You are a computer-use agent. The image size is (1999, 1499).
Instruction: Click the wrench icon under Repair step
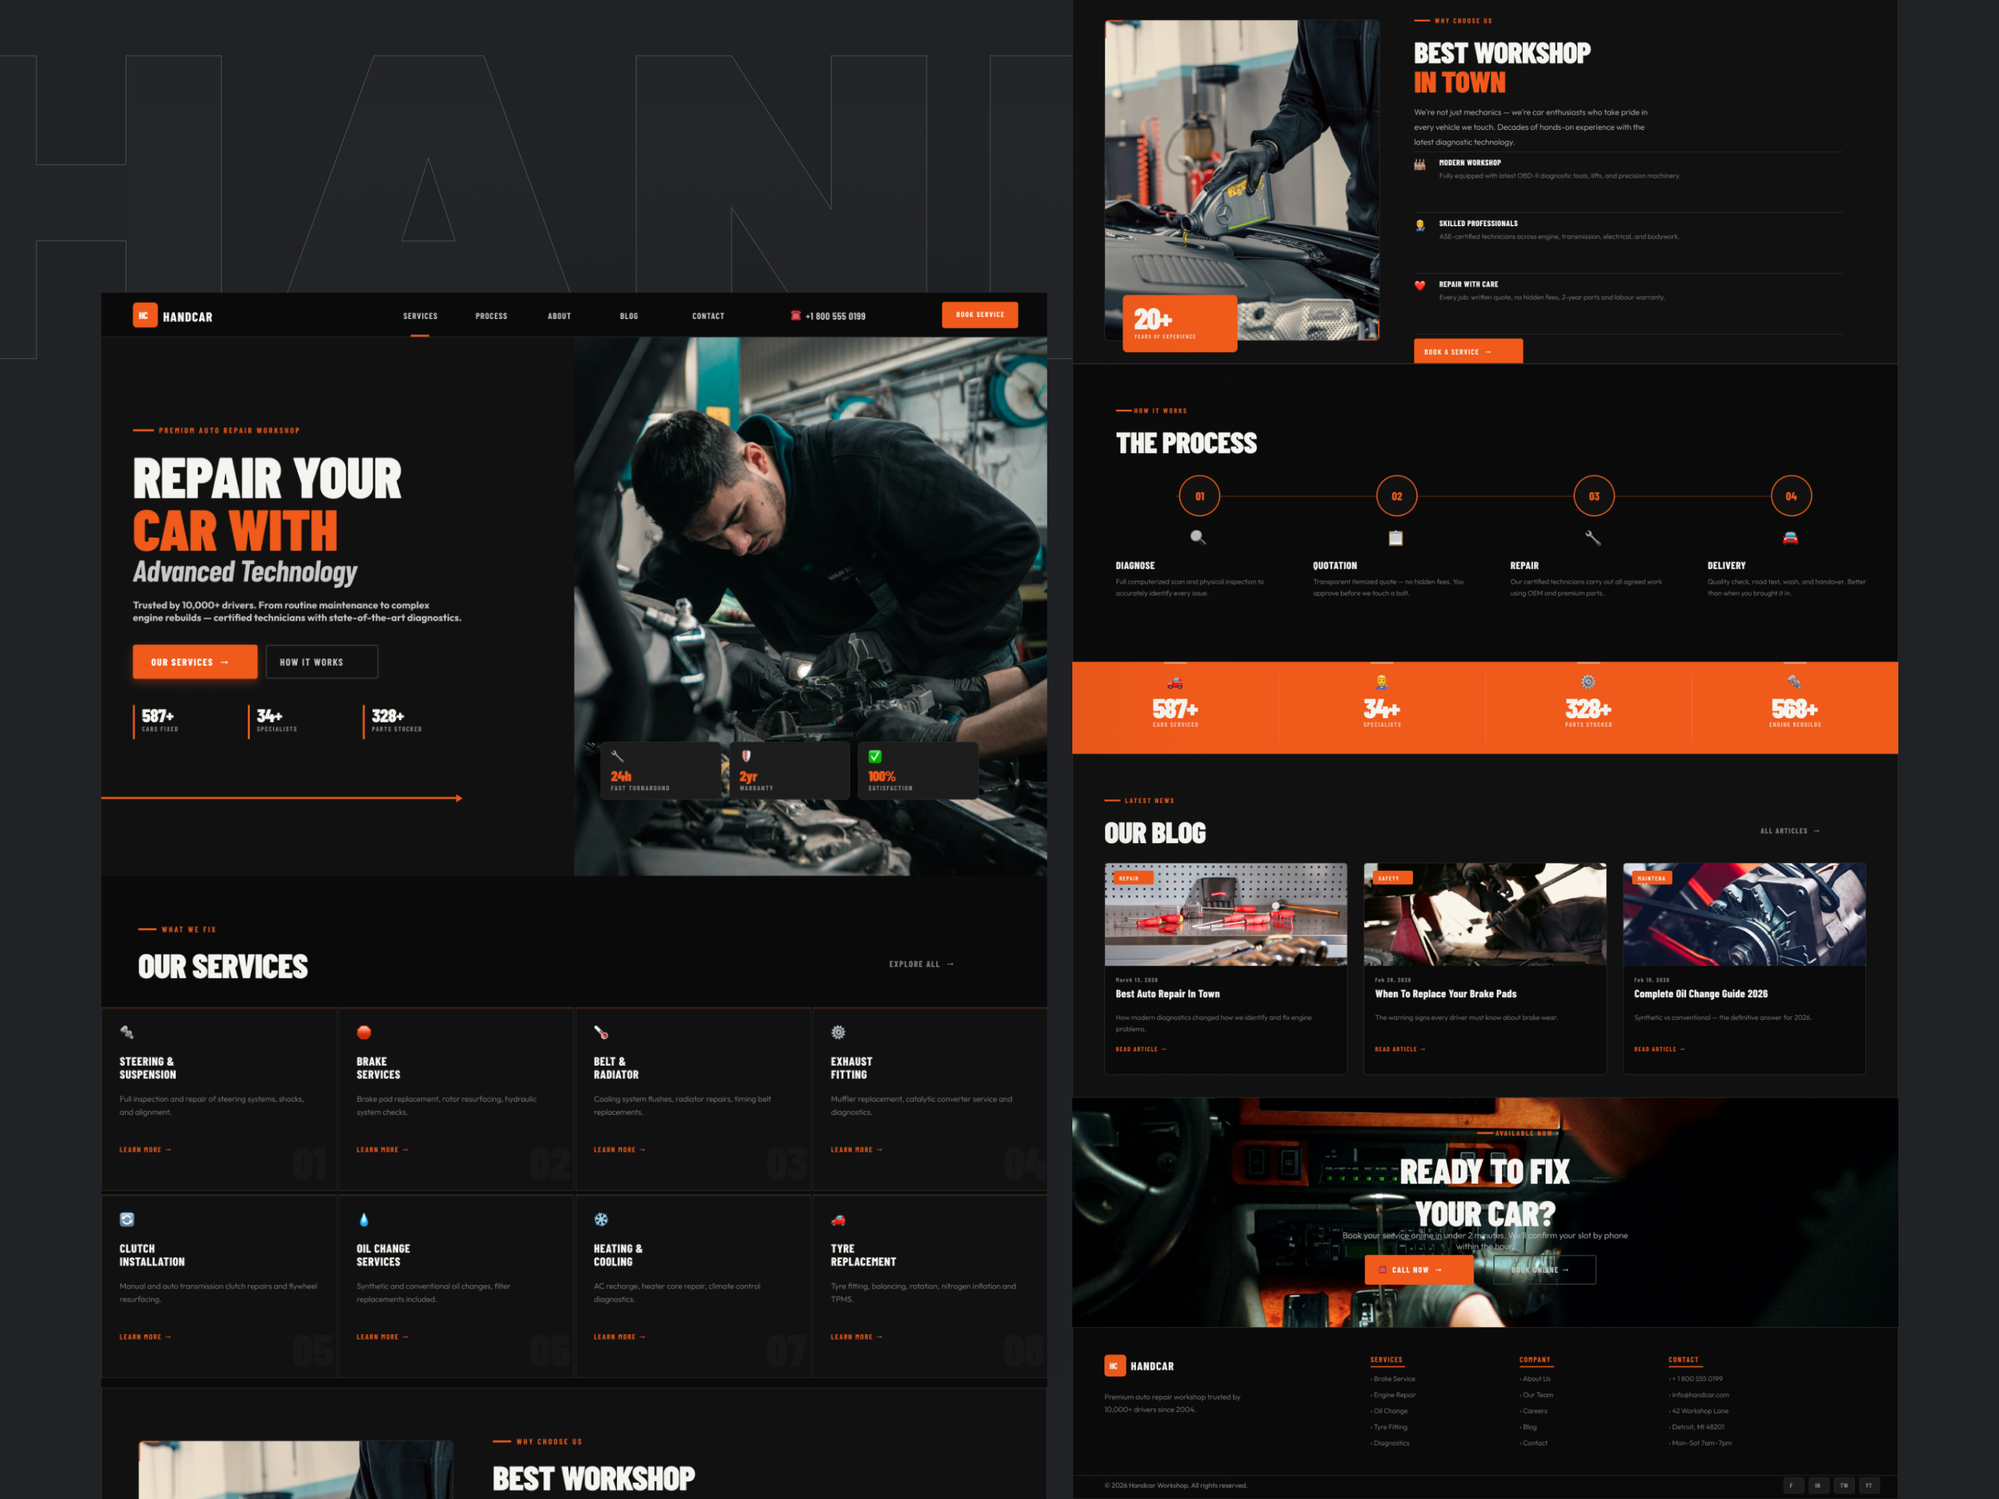tap(1593, 537)
